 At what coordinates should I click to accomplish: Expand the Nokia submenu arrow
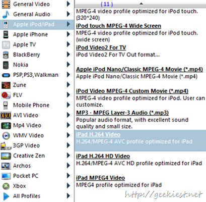click(68, 65)
